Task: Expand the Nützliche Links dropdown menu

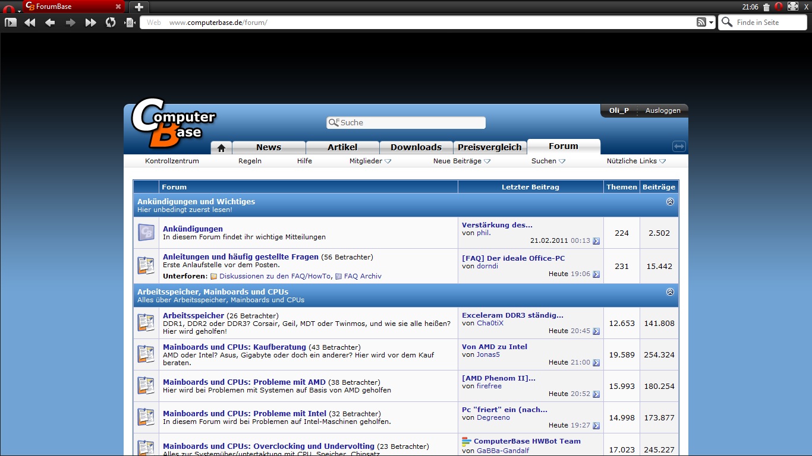Action: (x=636, y=161)
